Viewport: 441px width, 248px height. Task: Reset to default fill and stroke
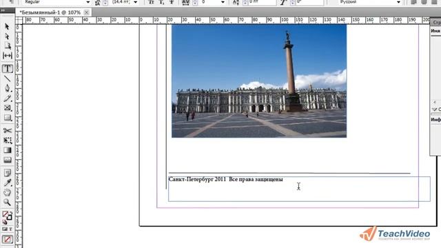(5, 222)
